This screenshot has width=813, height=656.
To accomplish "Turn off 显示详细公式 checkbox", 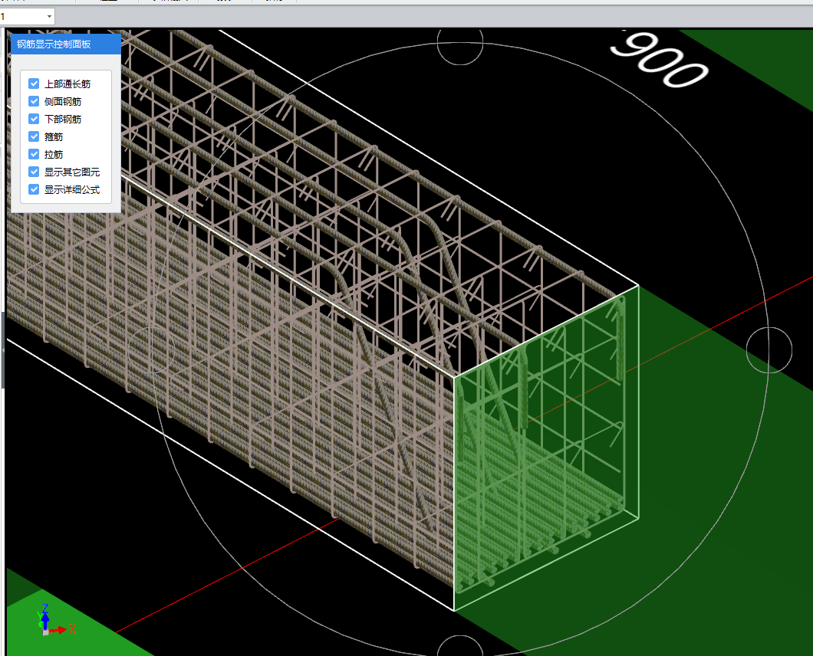I will tap(34, 189).
